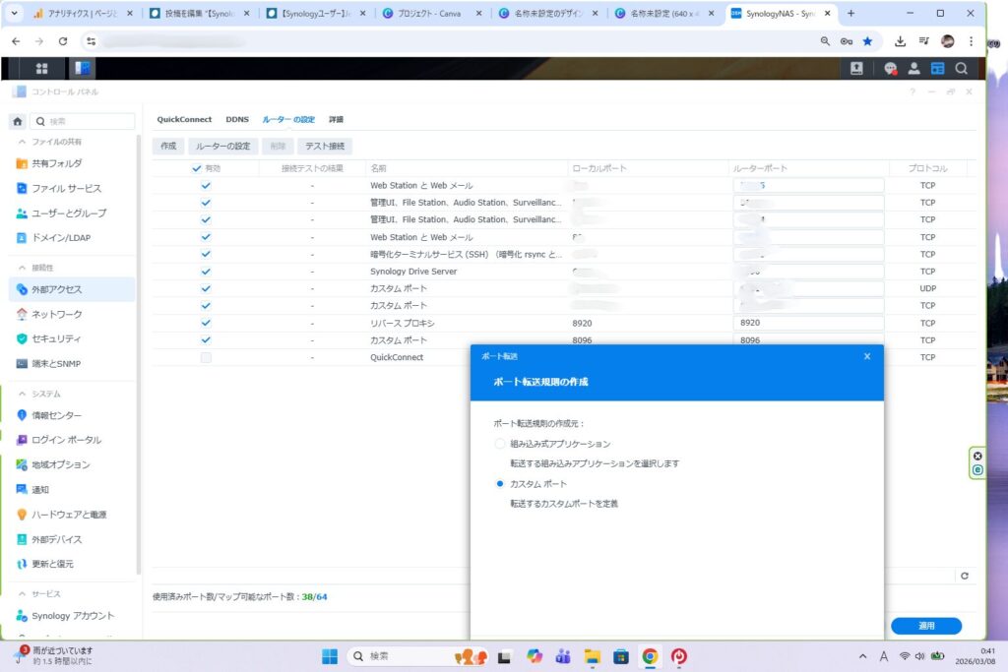Open the DSM user account options icon
The image size is (1008, 672).
point(913,68)
